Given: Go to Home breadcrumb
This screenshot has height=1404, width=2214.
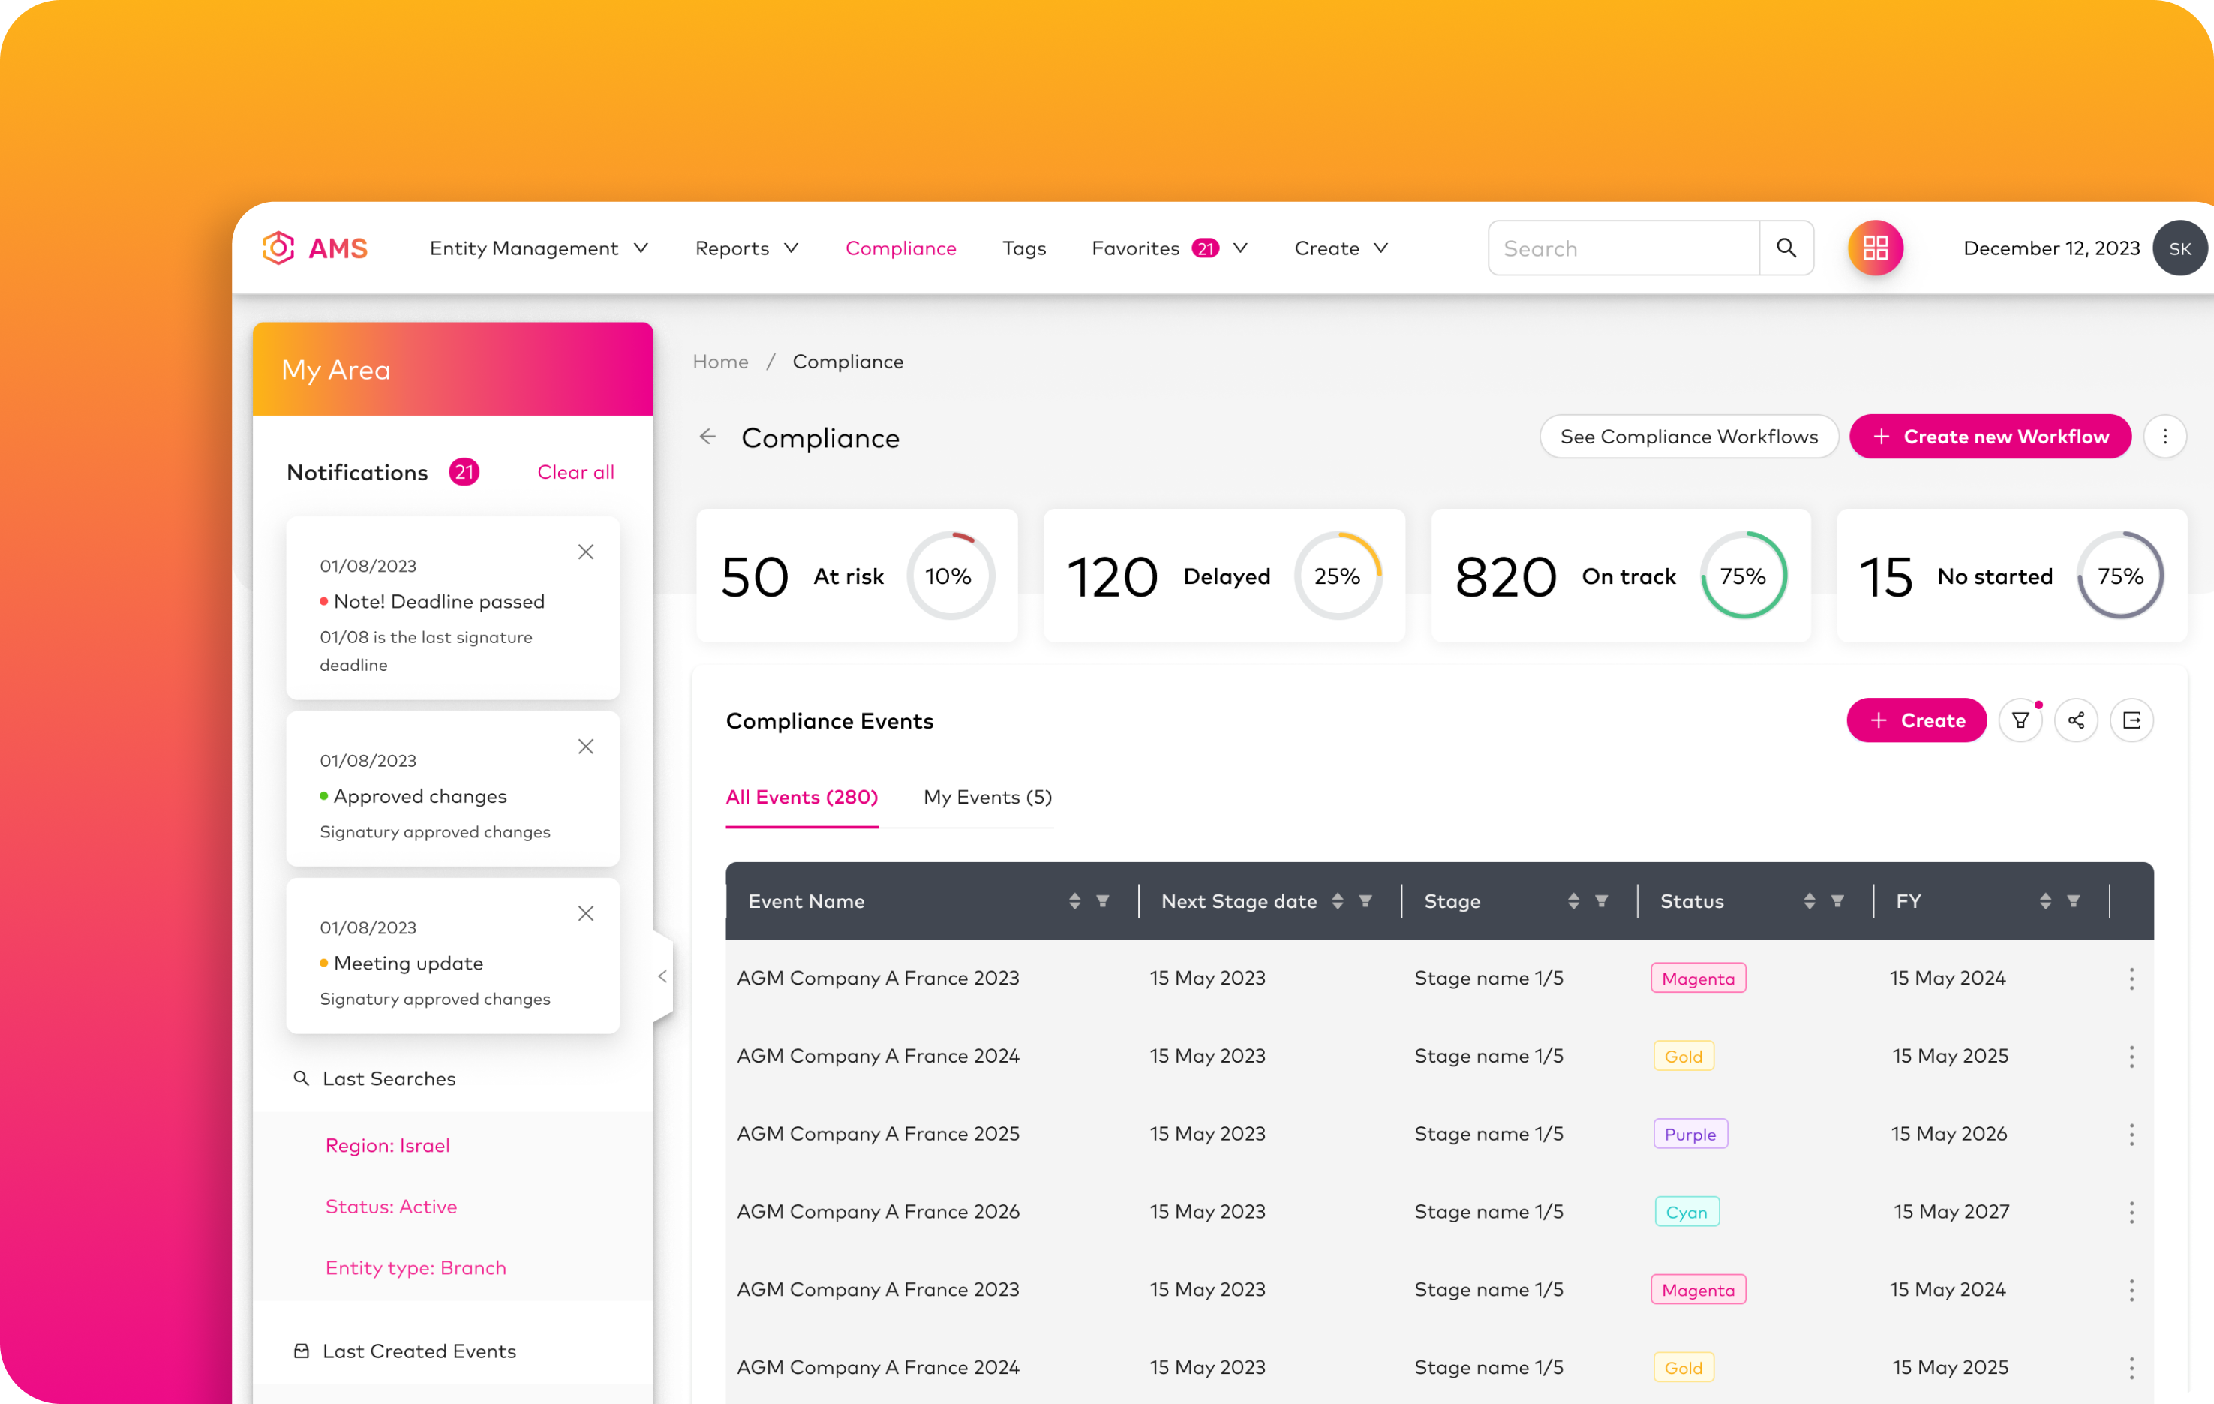Looking at the screenshot, I should pyautogui.click(x=720, y=362).
